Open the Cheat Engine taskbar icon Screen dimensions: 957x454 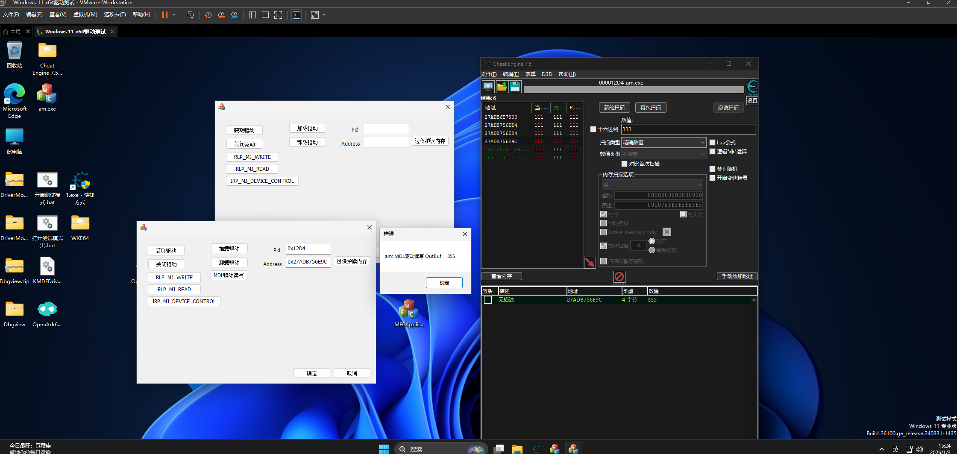536,449
